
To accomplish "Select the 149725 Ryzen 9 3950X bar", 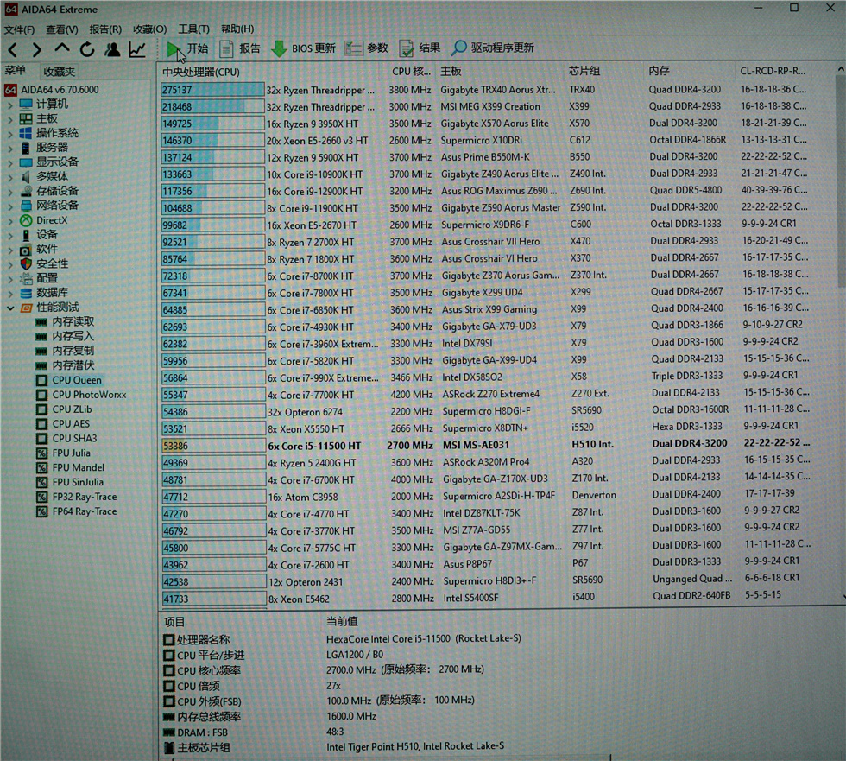I will (212, 124).
